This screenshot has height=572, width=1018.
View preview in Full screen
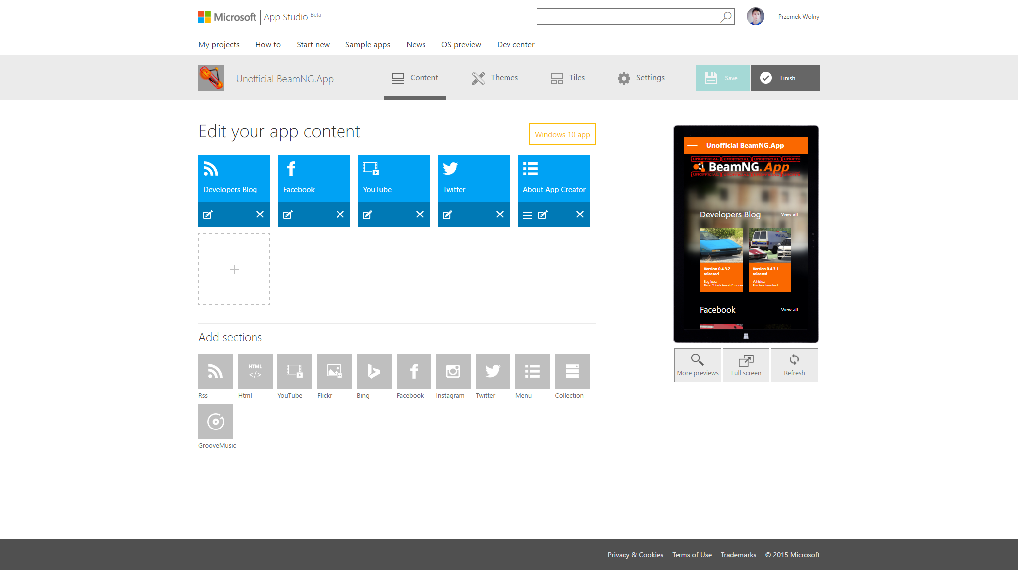pos(746,365)
